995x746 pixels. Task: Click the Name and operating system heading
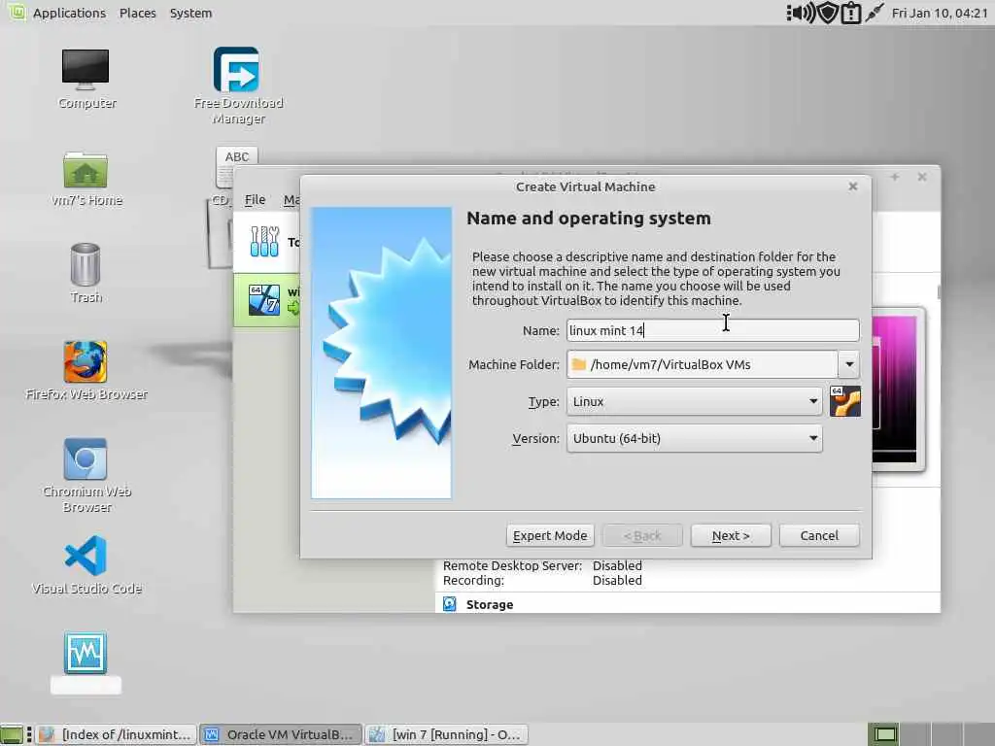point(589,219)
